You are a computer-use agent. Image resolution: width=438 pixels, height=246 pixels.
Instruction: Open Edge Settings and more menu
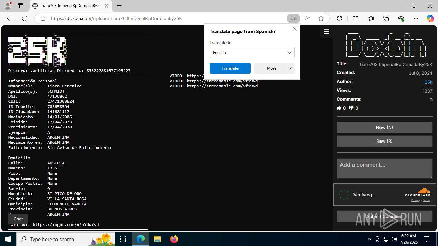416,18
